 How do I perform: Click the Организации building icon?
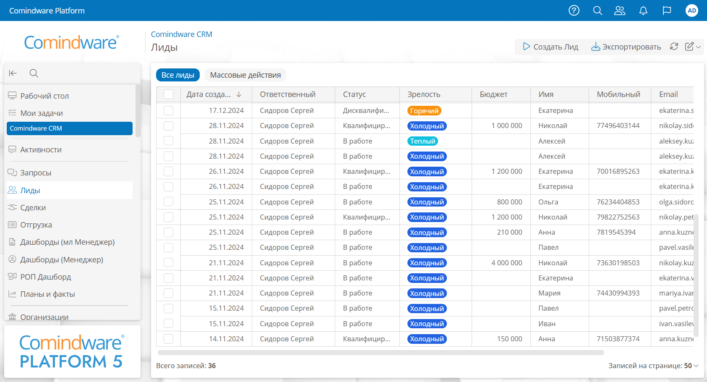[12, 317]
